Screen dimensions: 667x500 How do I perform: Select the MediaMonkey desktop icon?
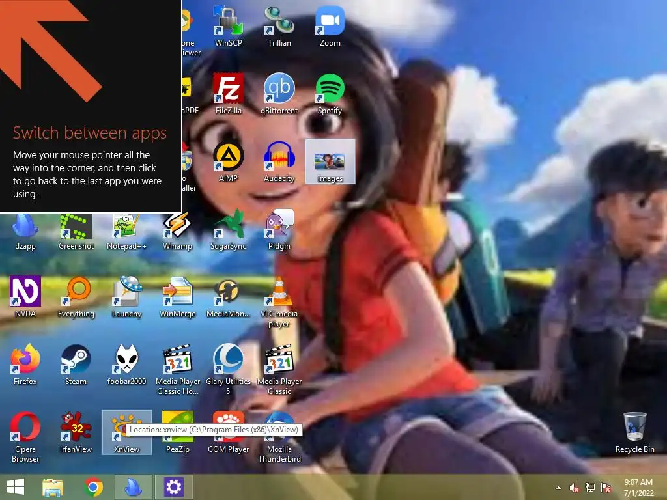pyautogui.click(x=229, y=297)
